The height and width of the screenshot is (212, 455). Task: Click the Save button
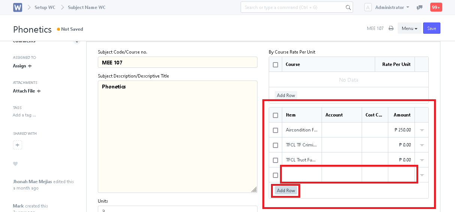point(432,28)
